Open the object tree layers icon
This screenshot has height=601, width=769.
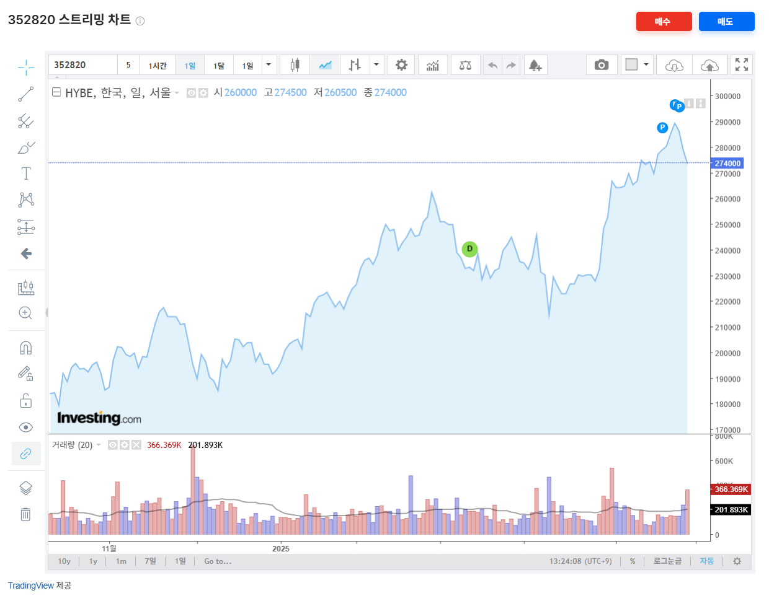tap(26, 488)
